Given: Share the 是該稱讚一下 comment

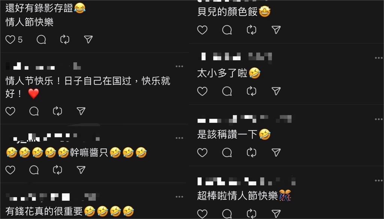Looking at the screenshot, I should (276, 152).
